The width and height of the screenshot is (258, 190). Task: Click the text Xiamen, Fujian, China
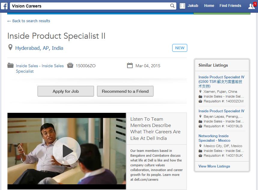[x=220, y=92]
